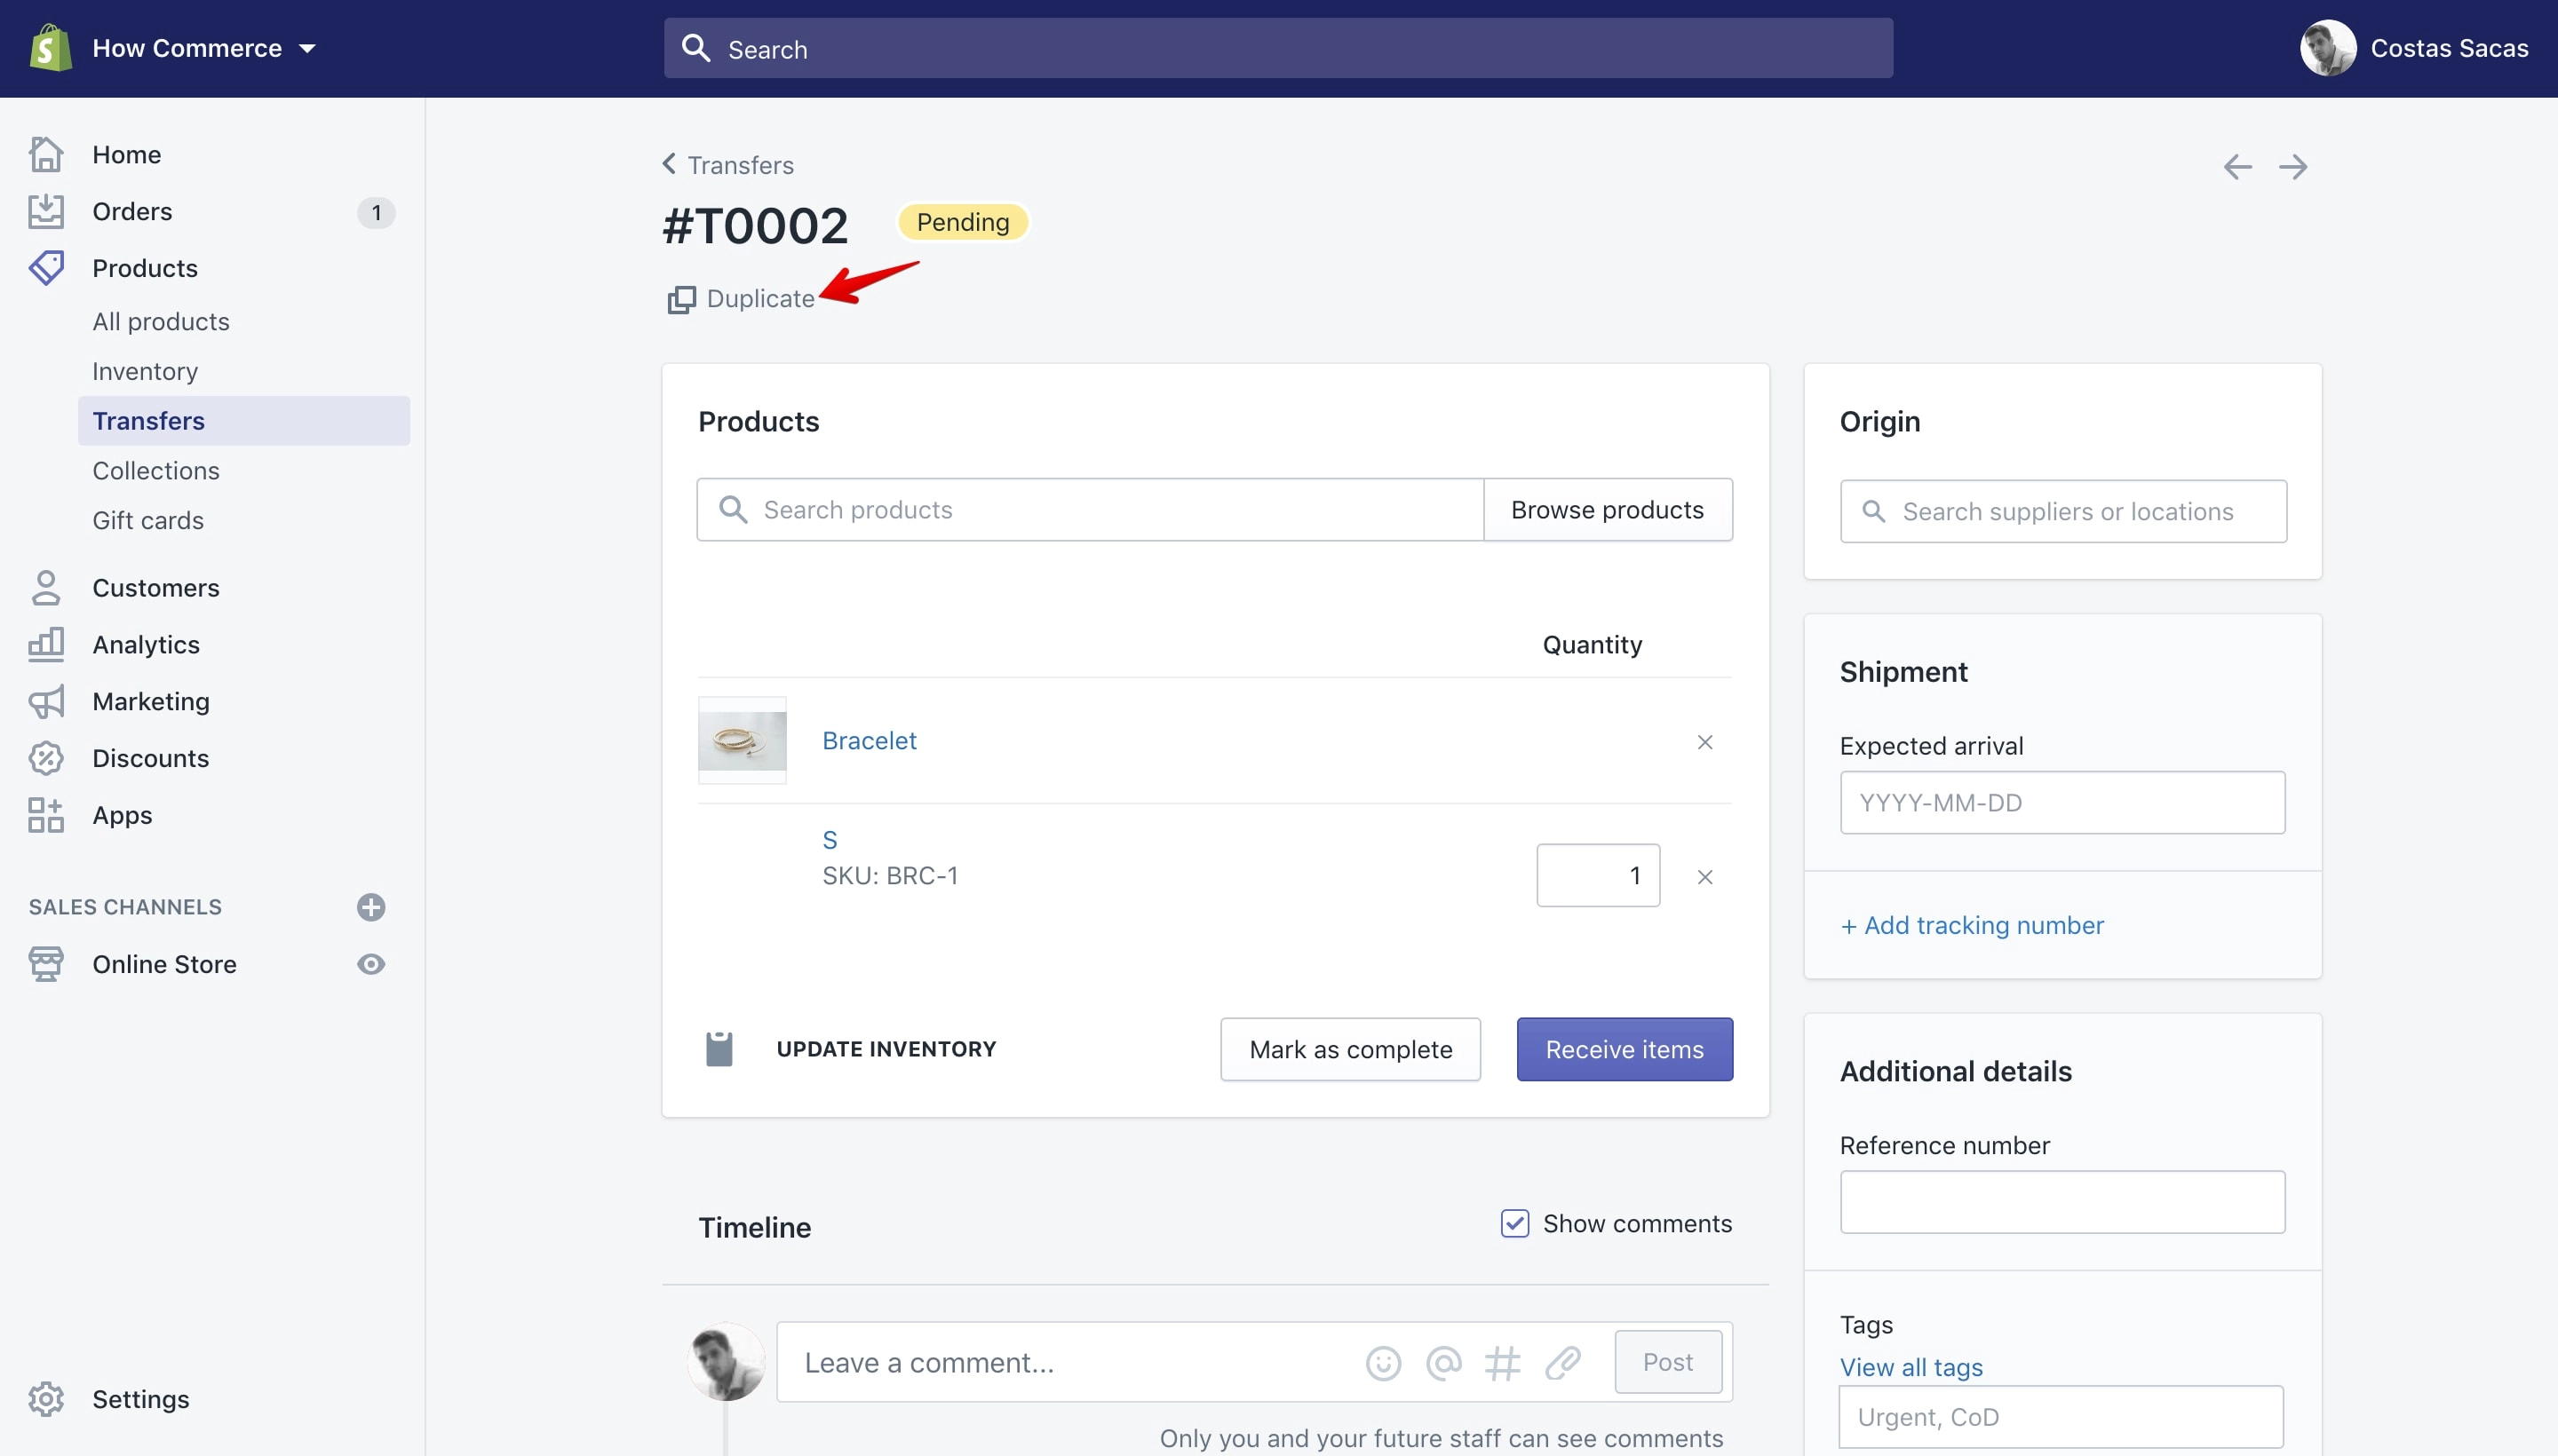Open Inventory in Products submenu
Image resolution: width=2558 pixels, height=1456 pixels.
145,371
